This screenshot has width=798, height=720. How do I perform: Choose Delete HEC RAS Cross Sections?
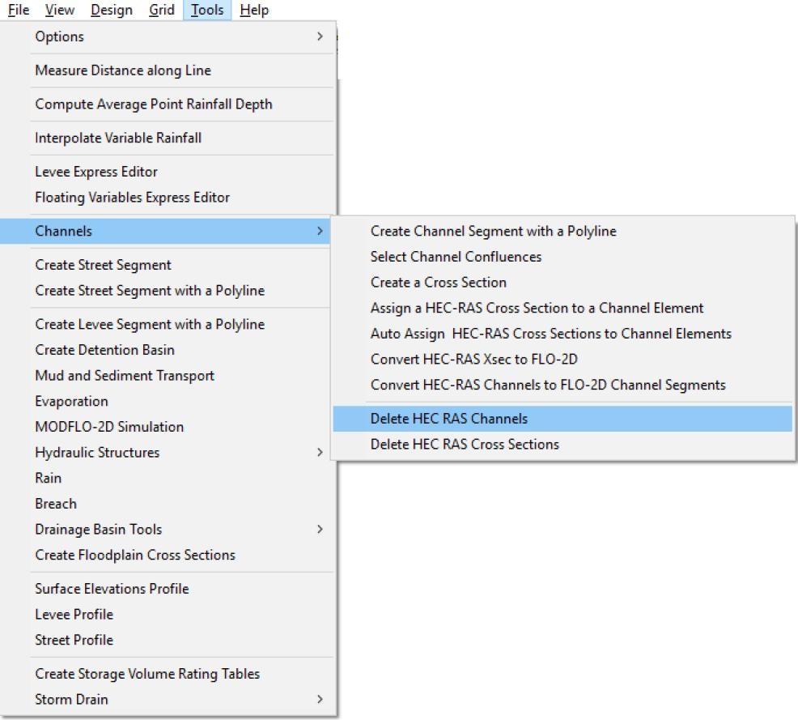tap(465, 445)
